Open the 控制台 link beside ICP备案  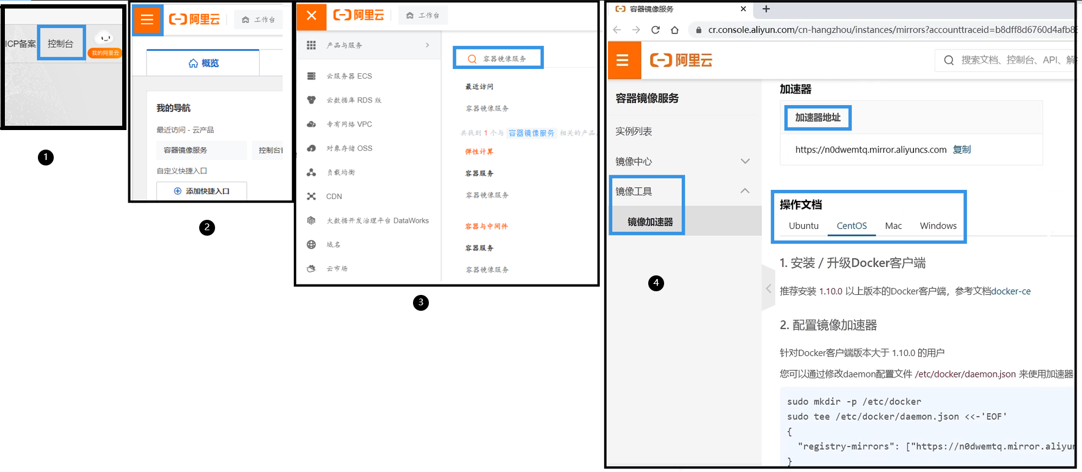[60, 43]
